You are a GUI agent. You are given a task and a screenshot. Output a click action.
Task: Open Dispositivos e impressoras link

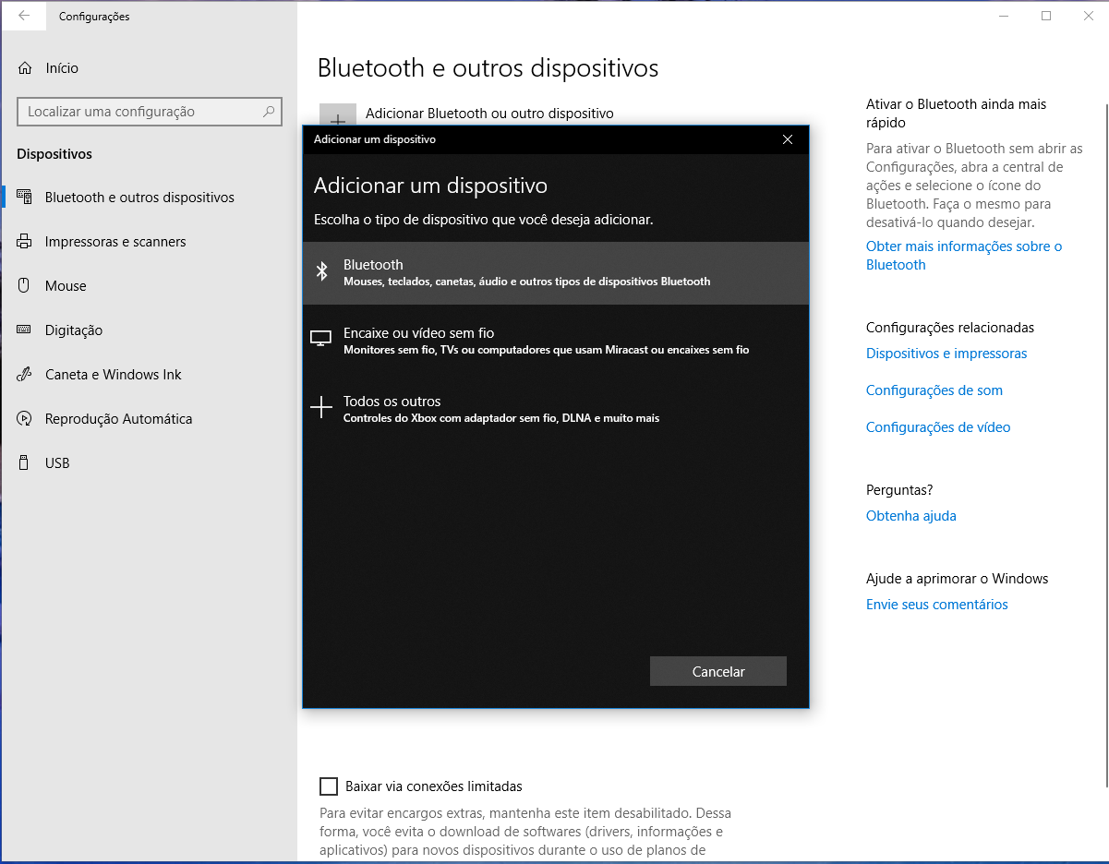[x=946, y=354]
